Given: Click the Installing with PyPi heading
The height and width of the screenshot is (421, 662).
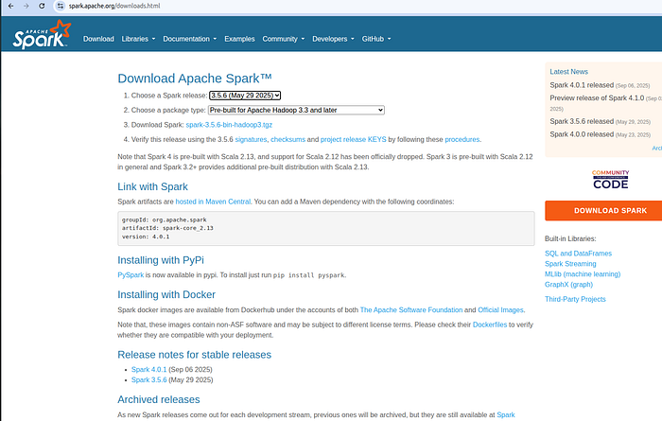Looking at the screenshot, I should pos(161,260).
